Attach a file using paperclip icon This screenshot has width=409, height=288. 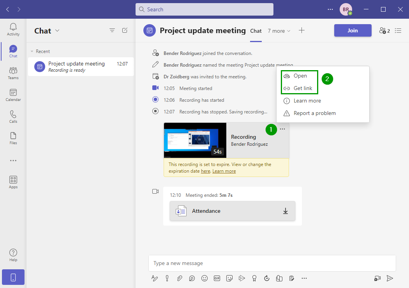180,278
